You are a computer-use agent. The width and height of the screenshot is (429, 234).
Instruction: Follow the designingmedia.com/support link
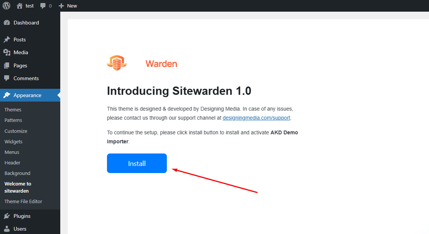[x=256, y=118]
